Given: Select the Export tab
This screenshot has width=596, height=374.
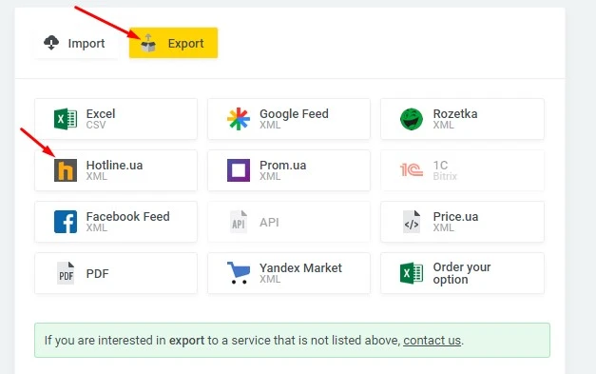Looking at the screenshot, I should click(173, 43).
